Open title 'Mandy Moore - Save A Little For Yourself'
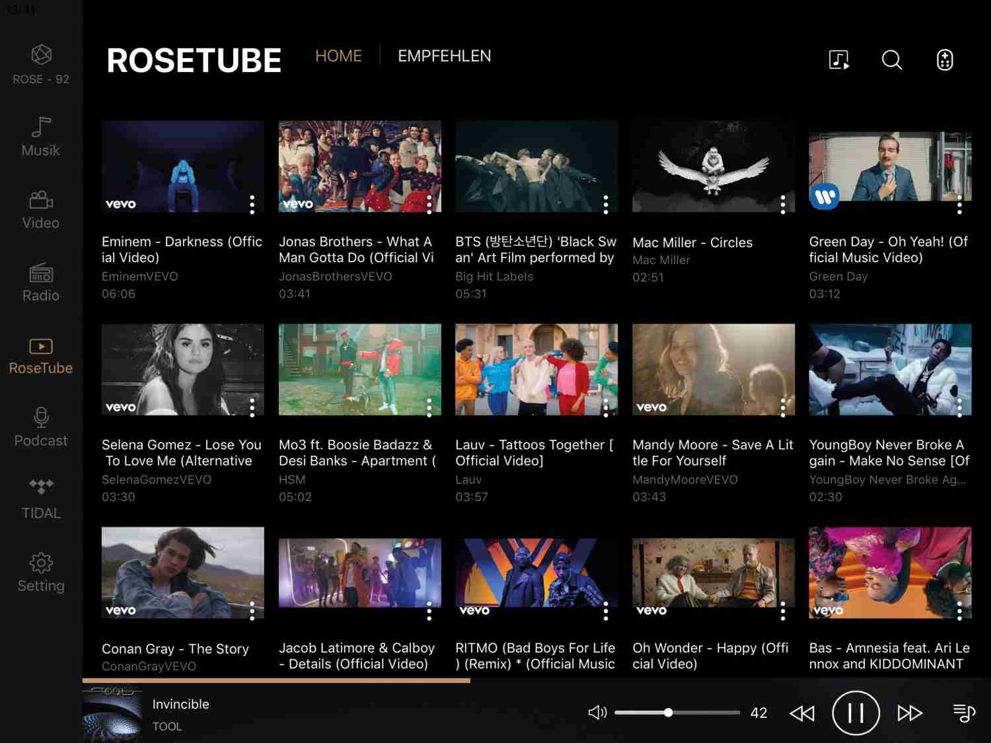Image resolution: width=991 pixels, height=743 pixels. (x=713, y=453)
